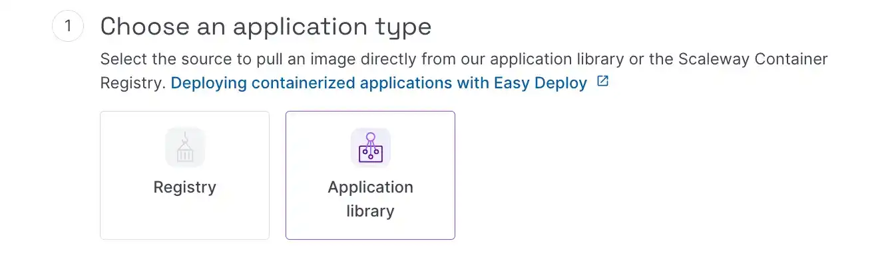Choose the Application library text label
The image size is (878, 257).
click(x=370, y=199)
